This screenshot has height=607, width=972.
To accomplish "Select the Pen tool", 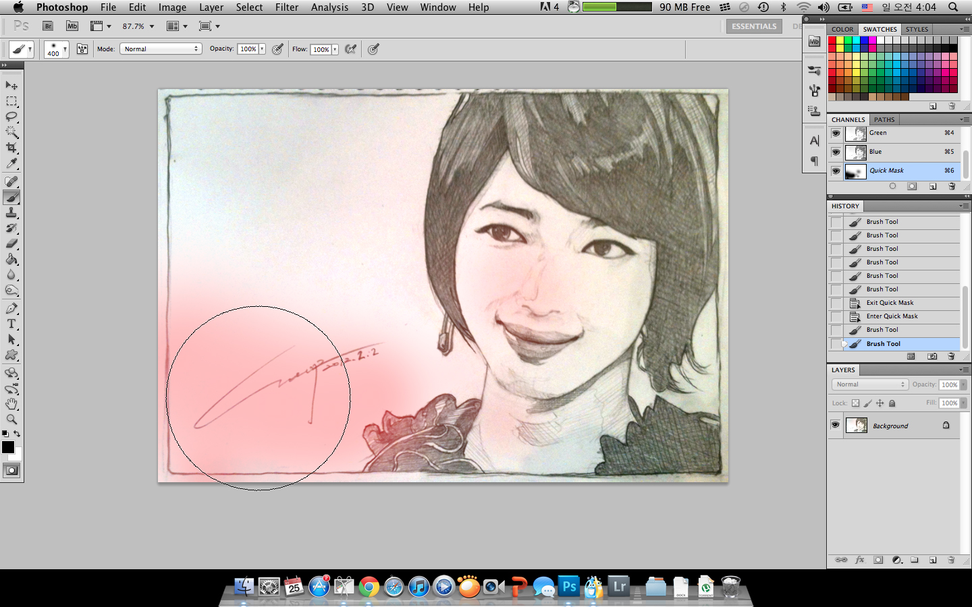I will tap(11, 308).
